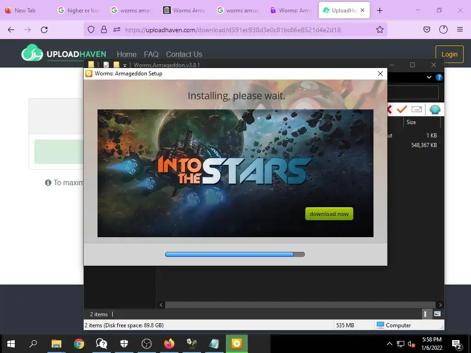Open the Firefox hamburger menu
Image resolution: width=471 pixels, height=353 pixels.
460,29
